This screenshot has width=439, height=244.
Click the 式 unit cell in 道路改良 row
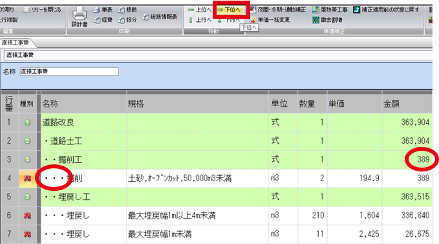pyautogui.click(x=283, y=122)
